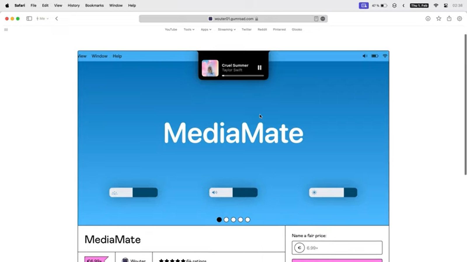Image resolution: width=467 pixels, height=262 pixels.
Task: Bookmark page with the star icon
Action: (x=439, y=19)
